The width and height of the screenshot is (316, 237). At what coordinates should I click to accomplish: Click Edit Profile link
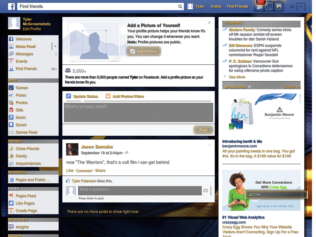click(32, 29)
